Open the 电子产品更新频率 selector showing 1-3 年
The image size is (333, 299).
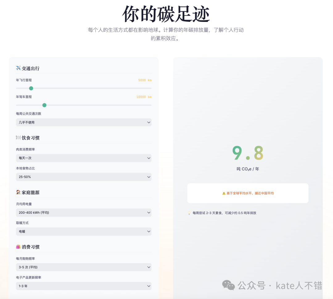pyautogui.click(x=84, y=286)
